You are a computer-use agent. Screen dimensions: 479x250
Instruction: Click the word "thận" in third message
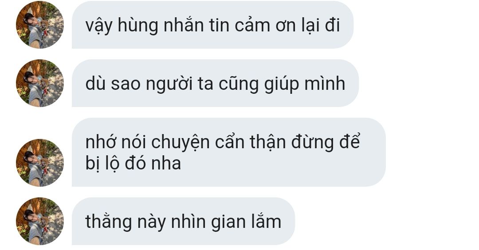(267, 142)
